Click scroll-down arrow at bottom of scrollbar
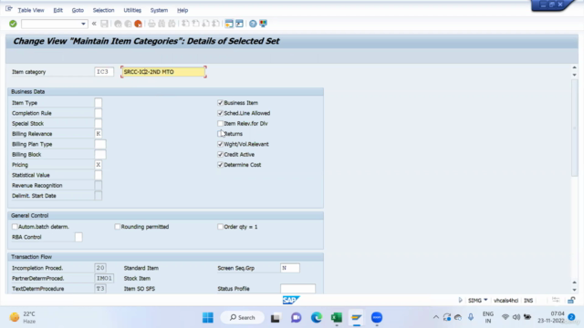Image resolution: width=584 pixels, height=328 pixels. tap(574, 290)
